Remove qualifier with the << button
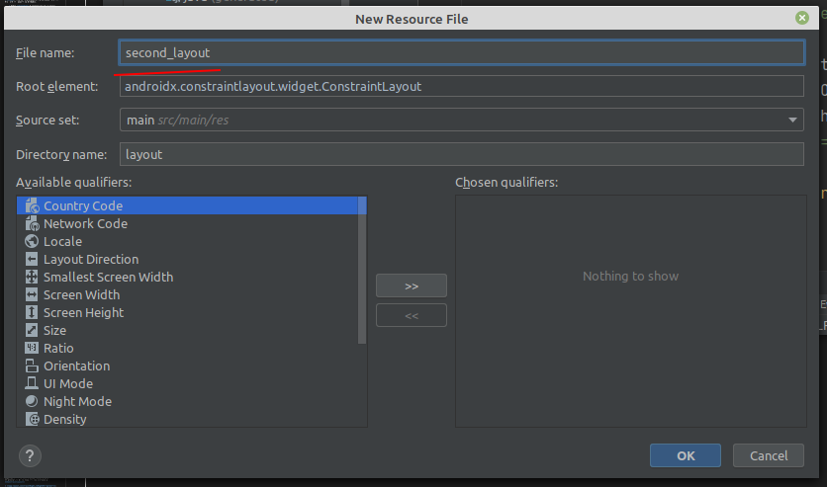Viewport: 827px width, 487px height. point(412,315)
